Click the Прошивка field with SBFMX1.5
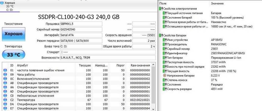This screenshot has width=262, height=111. pyautogui.click(x=81, y=24)
